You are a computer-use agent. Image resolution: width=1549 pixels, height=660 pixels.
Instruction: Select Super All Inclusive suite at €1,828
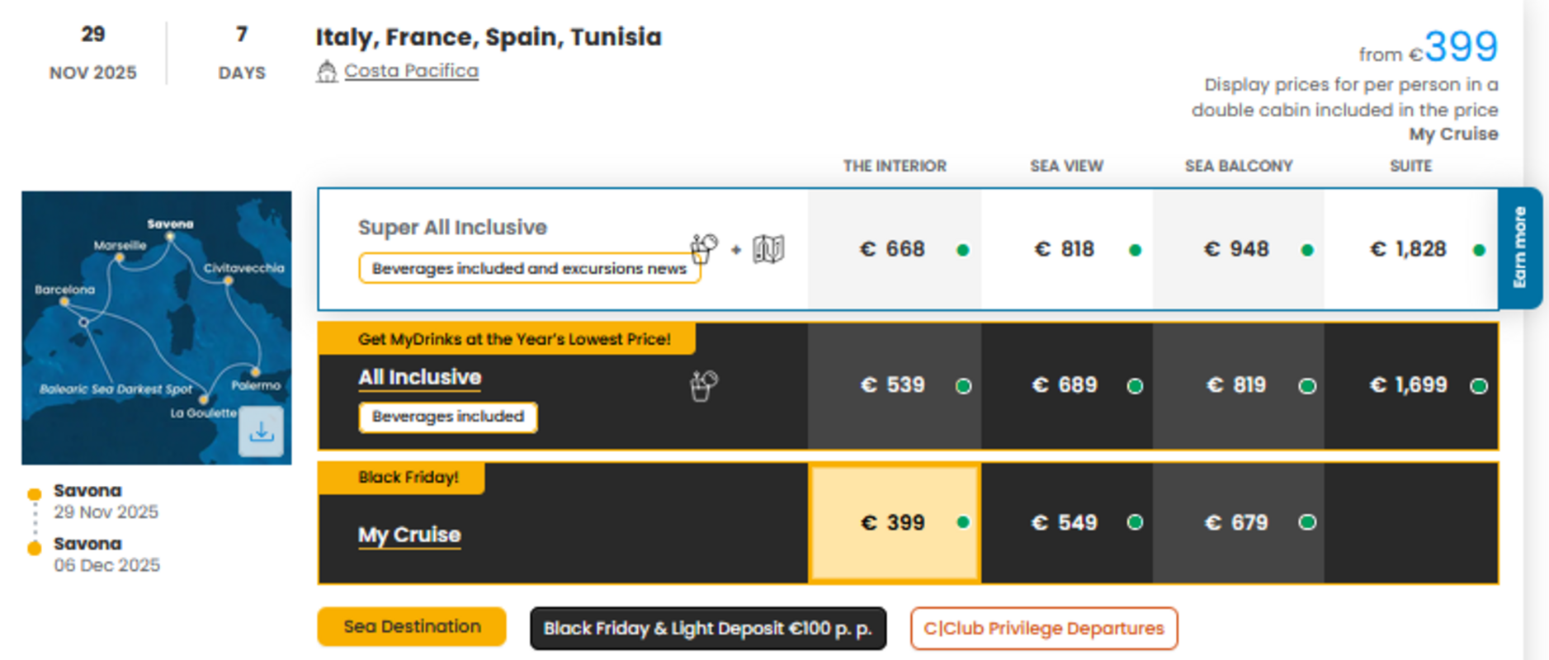(1410, 249)
